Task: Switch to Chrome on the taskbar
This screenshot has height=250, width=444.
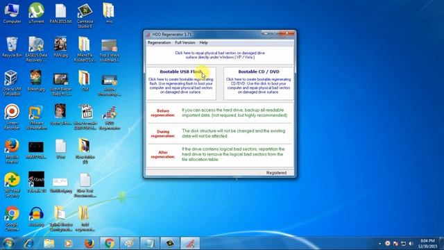Action: (x=110, y=243)
